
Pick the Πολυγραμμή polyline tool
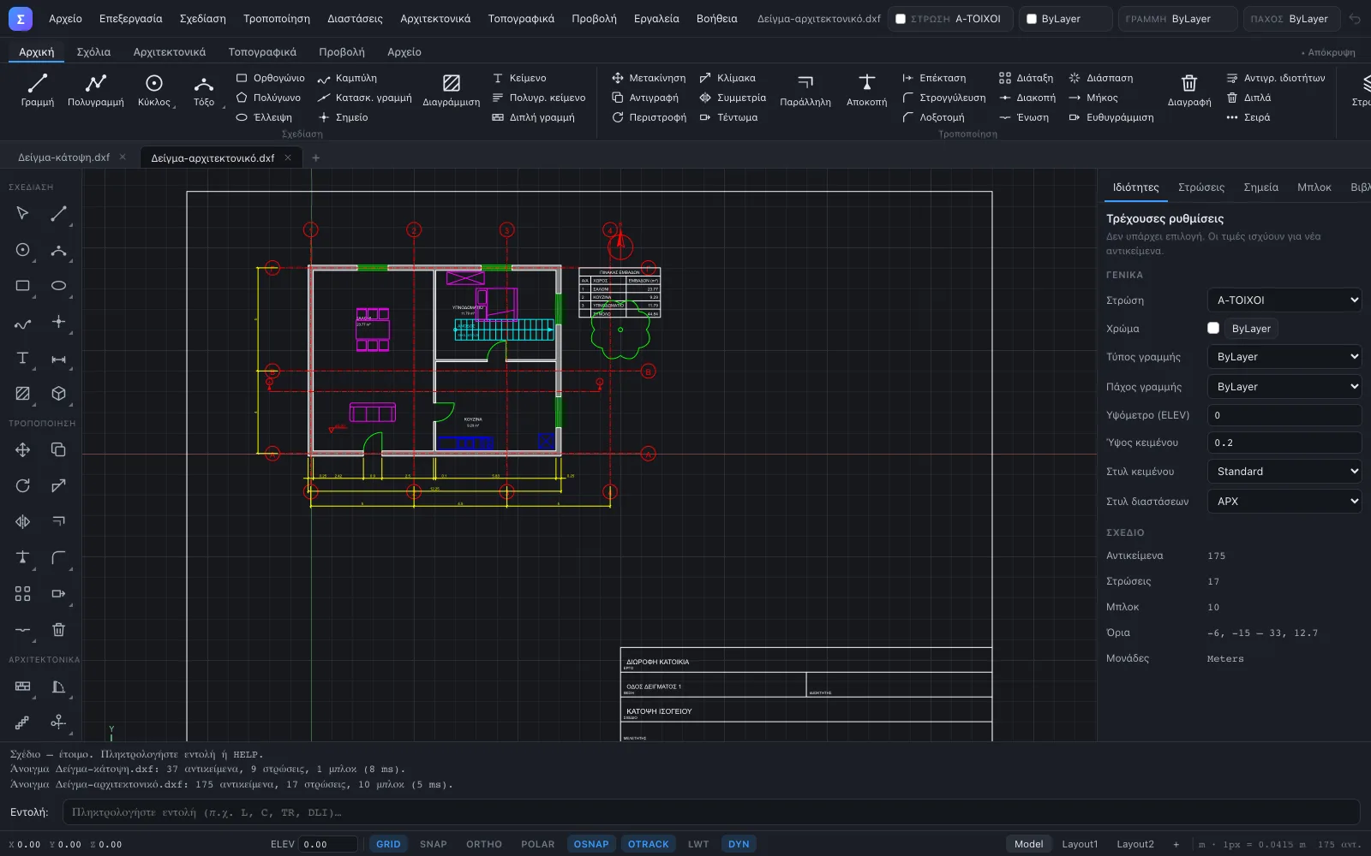96,90
